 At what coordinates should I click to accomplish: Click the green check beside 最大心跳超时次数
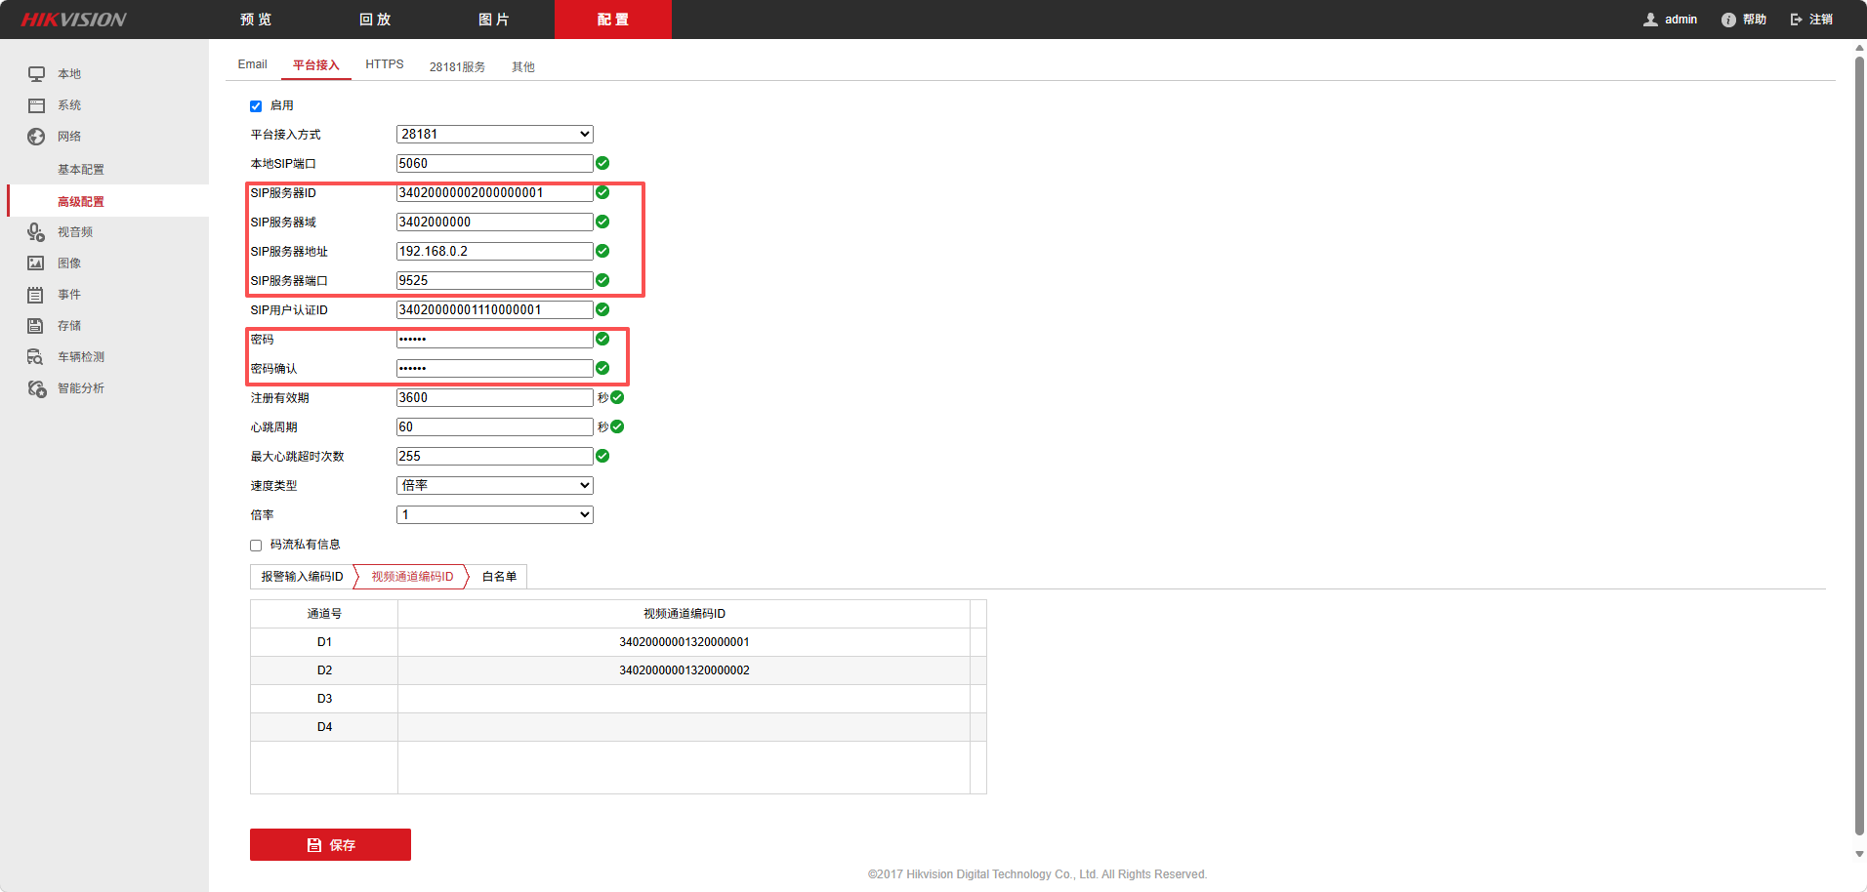coord(602,456)
